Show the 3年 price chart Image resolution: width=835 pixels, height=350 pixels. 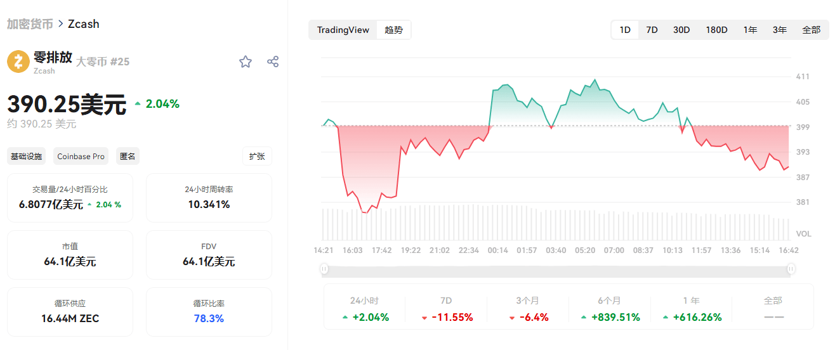[x=780, y=30]
